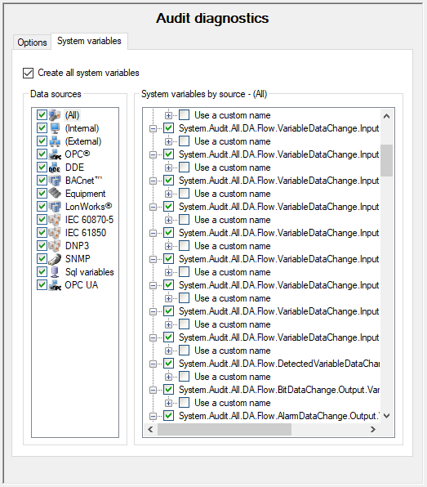This screenshot has width=427, height=487.
Task: Select the SNMP data source icon
Action: [55, 259]
